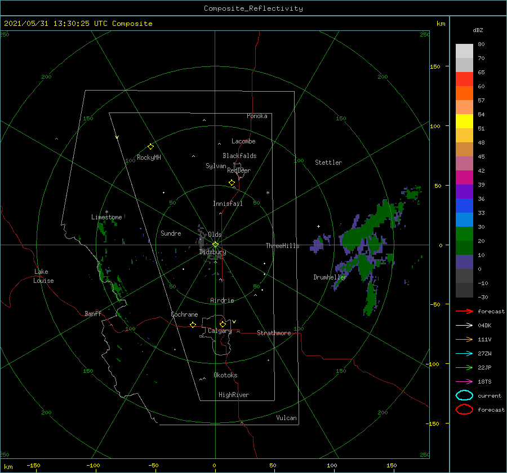Click the Limestone label
This screenshot has height=473, width=507.
point(106,217)
